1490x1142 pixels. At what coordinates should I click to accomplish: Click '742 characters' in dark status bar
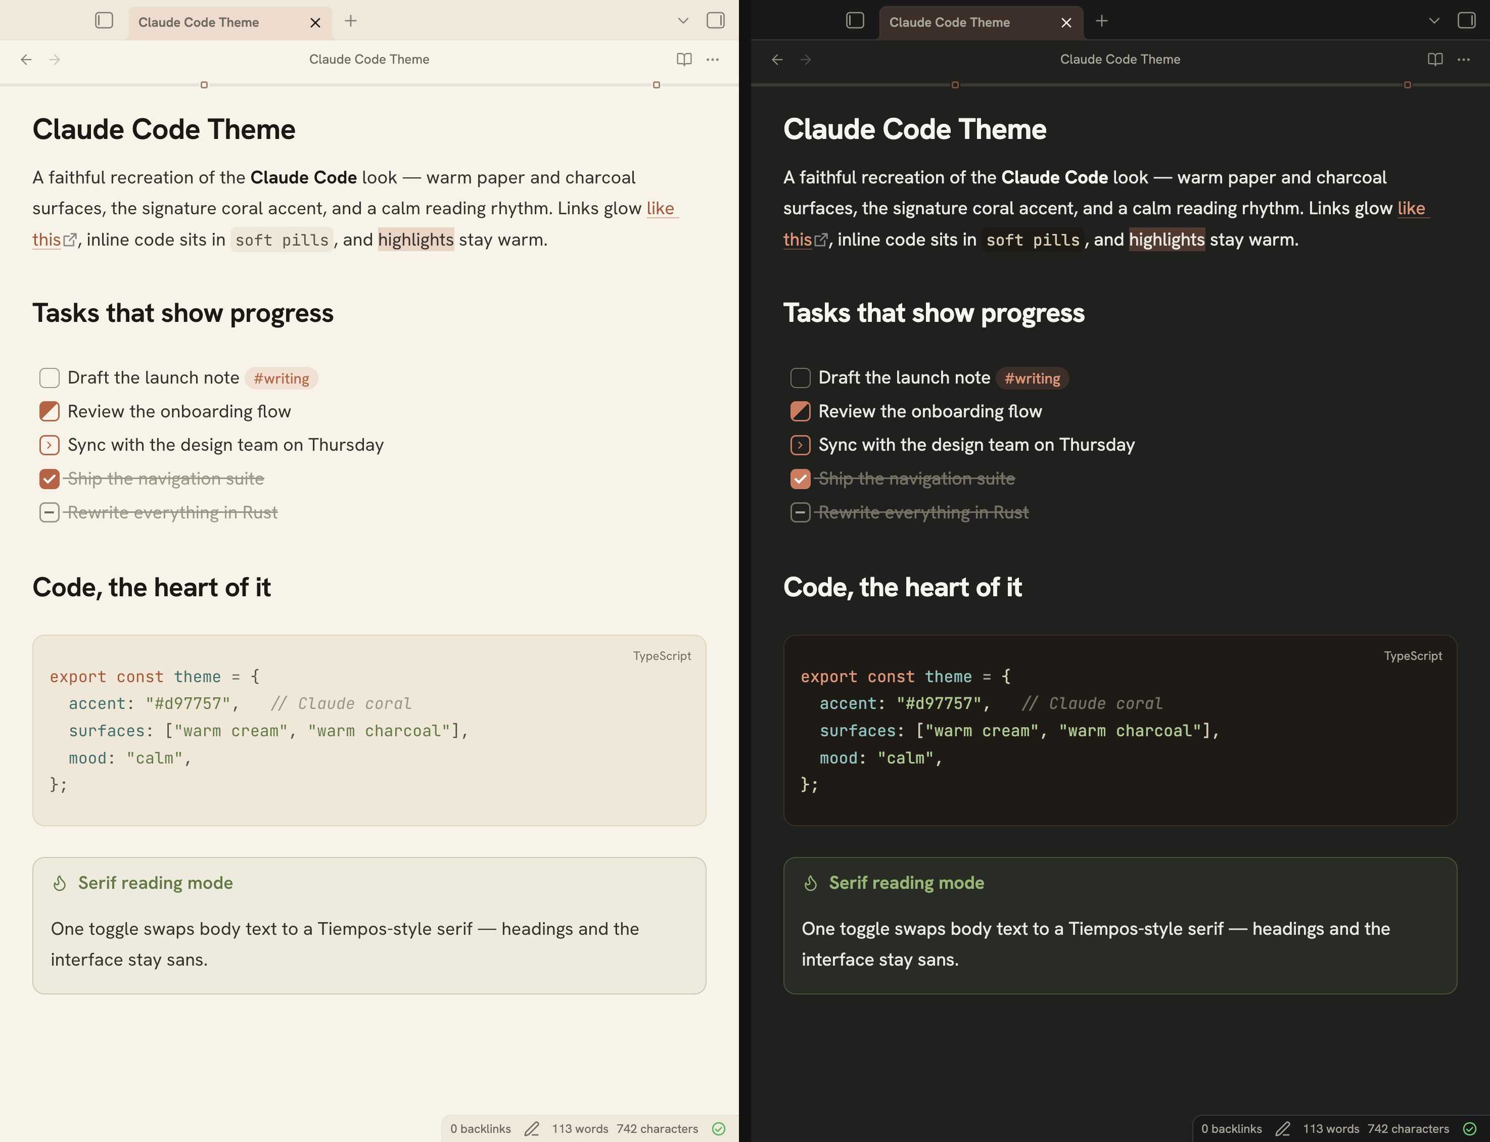pyautogui.click(x=1409, y=1129)
